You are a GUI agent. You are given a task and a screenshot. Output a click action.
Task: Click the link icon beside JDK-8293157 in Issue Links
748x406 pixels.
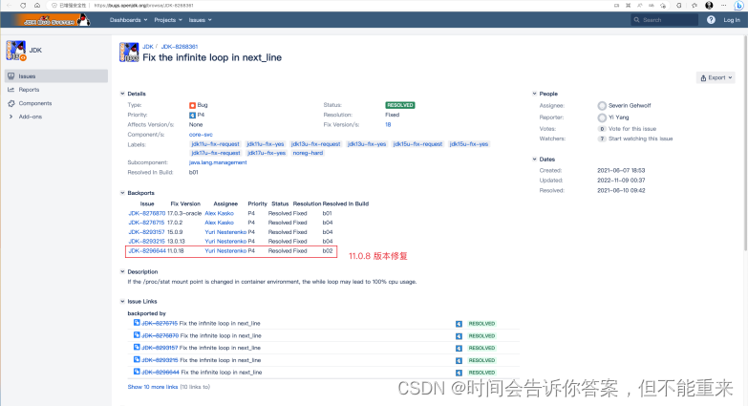[x=137, y=348]
